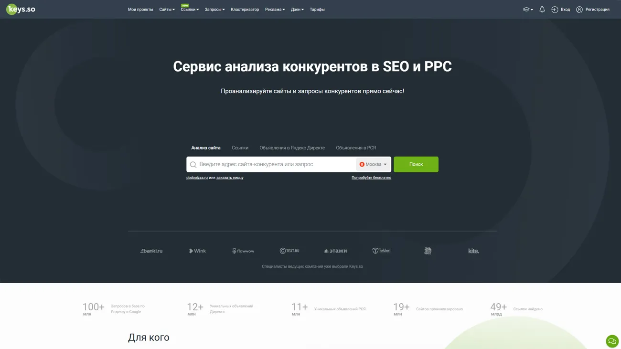Click the login arrow icon
Screen dimensions: 621x349
(555, 10)
